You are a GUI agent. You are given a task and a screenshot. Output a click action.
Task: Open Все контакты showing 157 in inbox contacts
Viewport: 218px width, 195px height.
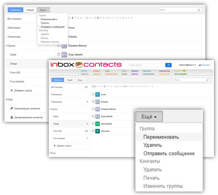[x=69, y=87]
